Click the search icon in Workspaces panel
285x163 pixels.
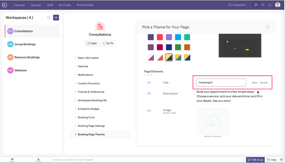tap(49, 18)
